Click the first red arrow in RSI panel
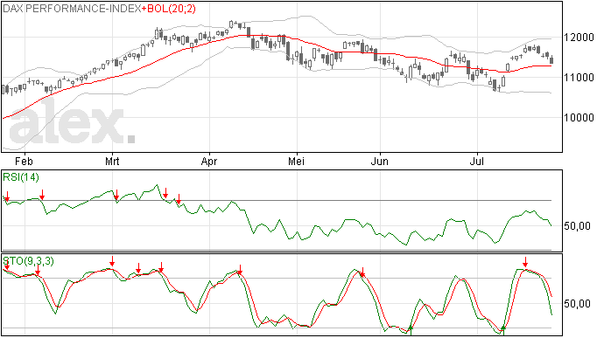The height and width of the screenshot is (338, 604). [6, 197]
